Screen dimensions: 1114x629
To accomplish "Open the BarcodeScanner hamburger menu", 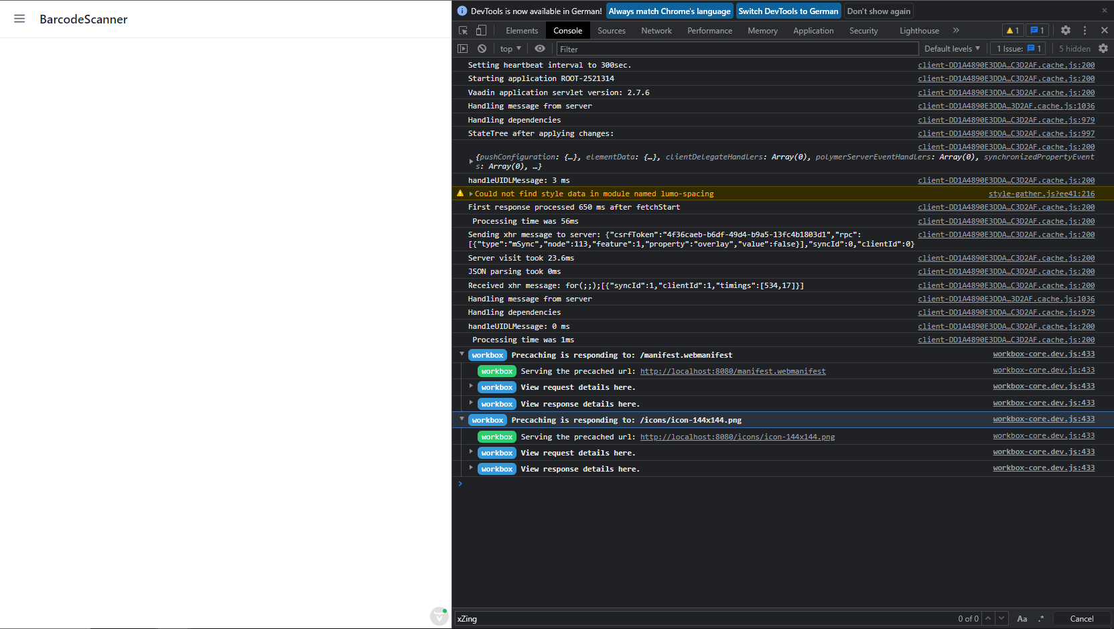I will [19, 19].
